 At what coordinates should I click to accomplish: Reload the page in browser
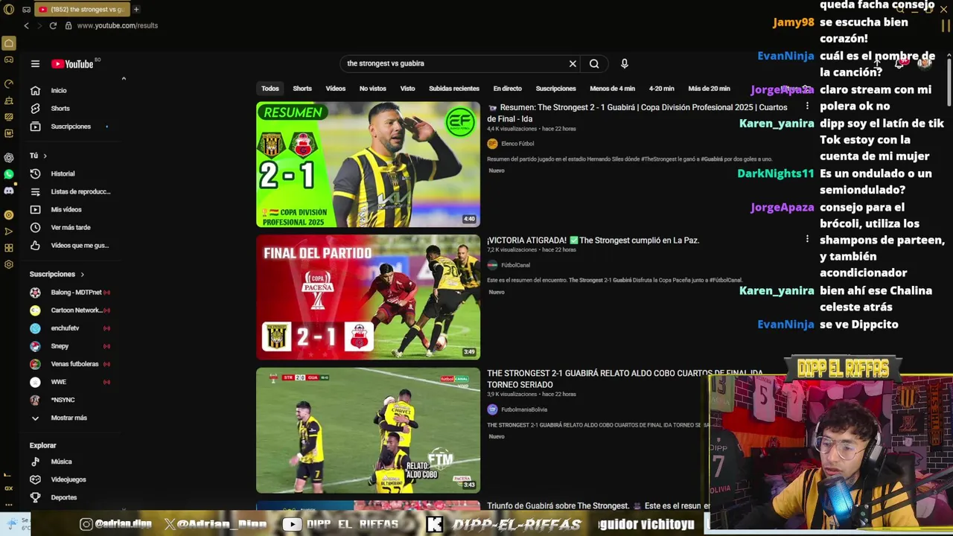53,25
